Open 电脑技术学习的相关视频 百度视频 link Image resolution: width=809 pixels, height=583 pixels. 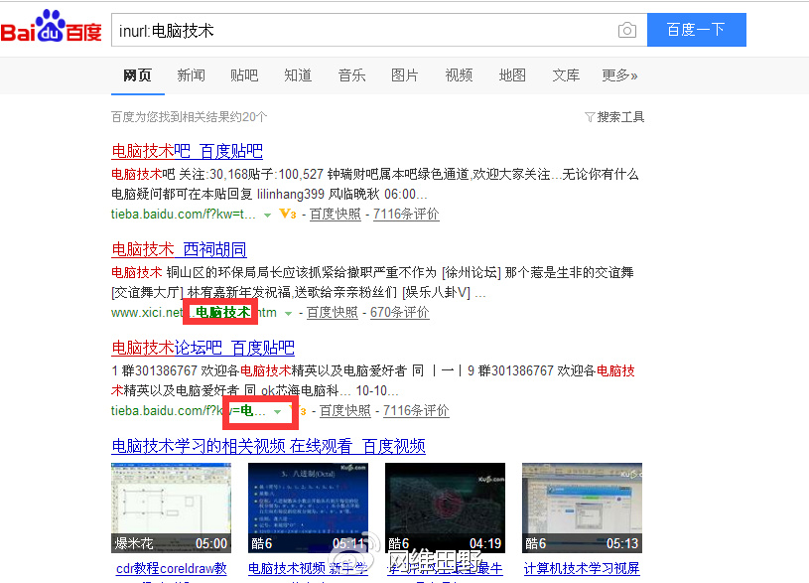pyautogui.click(x=268, y=446)
